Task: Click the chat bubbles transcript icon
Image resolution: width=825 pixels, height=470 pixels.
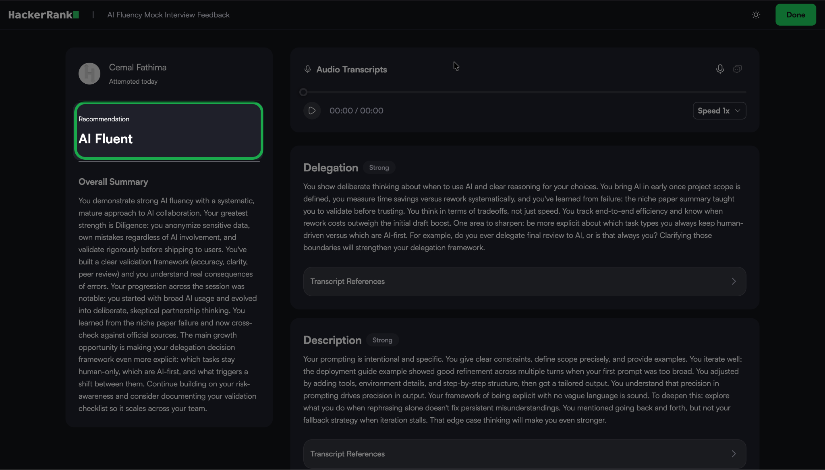Action: click(737, 69)
